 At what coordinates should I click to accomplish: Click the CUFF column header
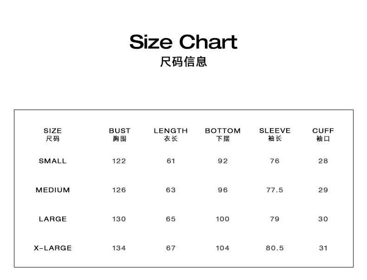pos(323,131)
